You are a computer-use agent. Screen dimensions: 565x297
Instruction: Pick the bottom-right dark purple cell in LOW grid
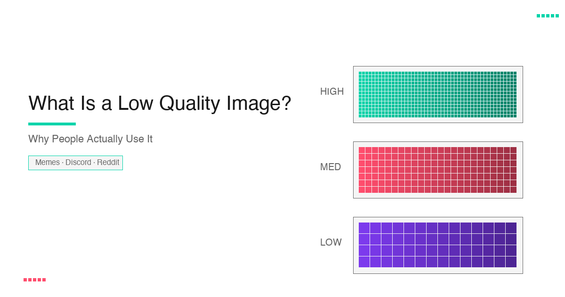click(511, 262)
